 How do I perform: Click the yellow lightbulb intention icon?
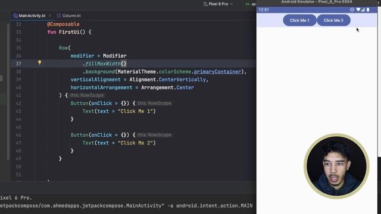pos(40,62)
